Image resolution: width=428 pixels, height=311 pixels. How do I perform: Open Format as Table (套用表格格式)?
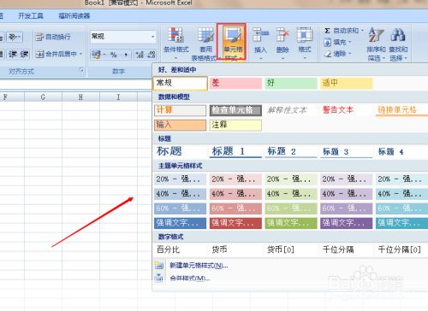(205, 44)
